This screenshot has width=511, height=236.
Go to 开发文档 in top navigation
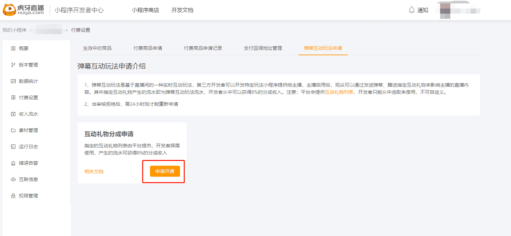click(x=182, y=10)
